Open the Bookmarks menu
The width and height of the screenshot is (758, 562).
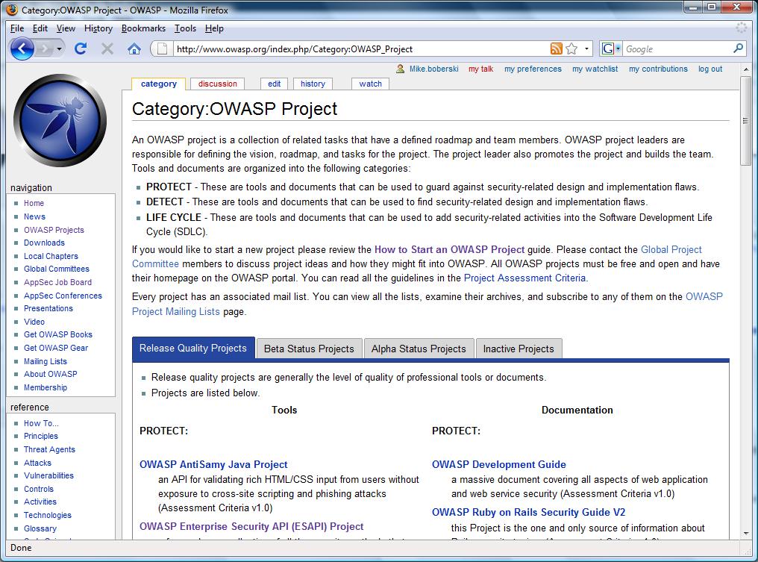click(143, 28)
